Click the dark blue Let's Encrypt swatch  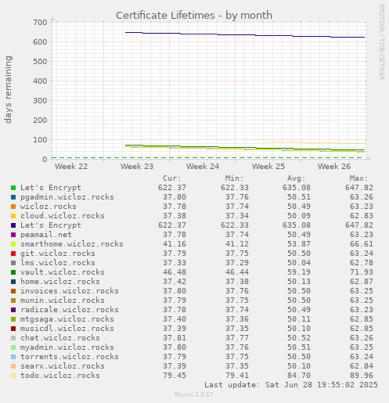(13, 225)
